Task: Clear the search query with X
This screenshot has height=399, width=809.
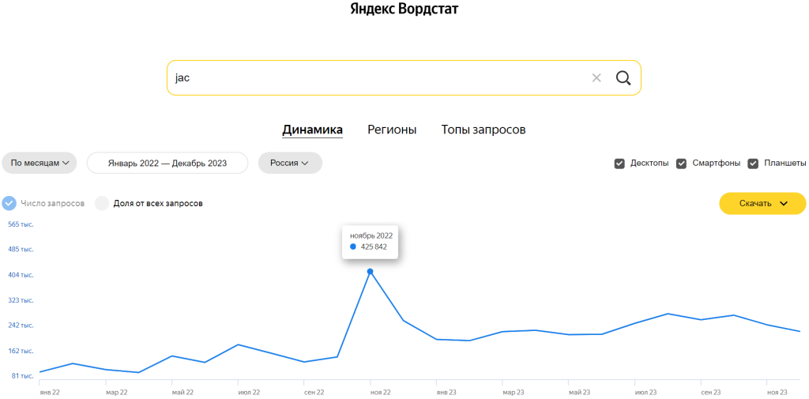Action: [x=596, y=78]
